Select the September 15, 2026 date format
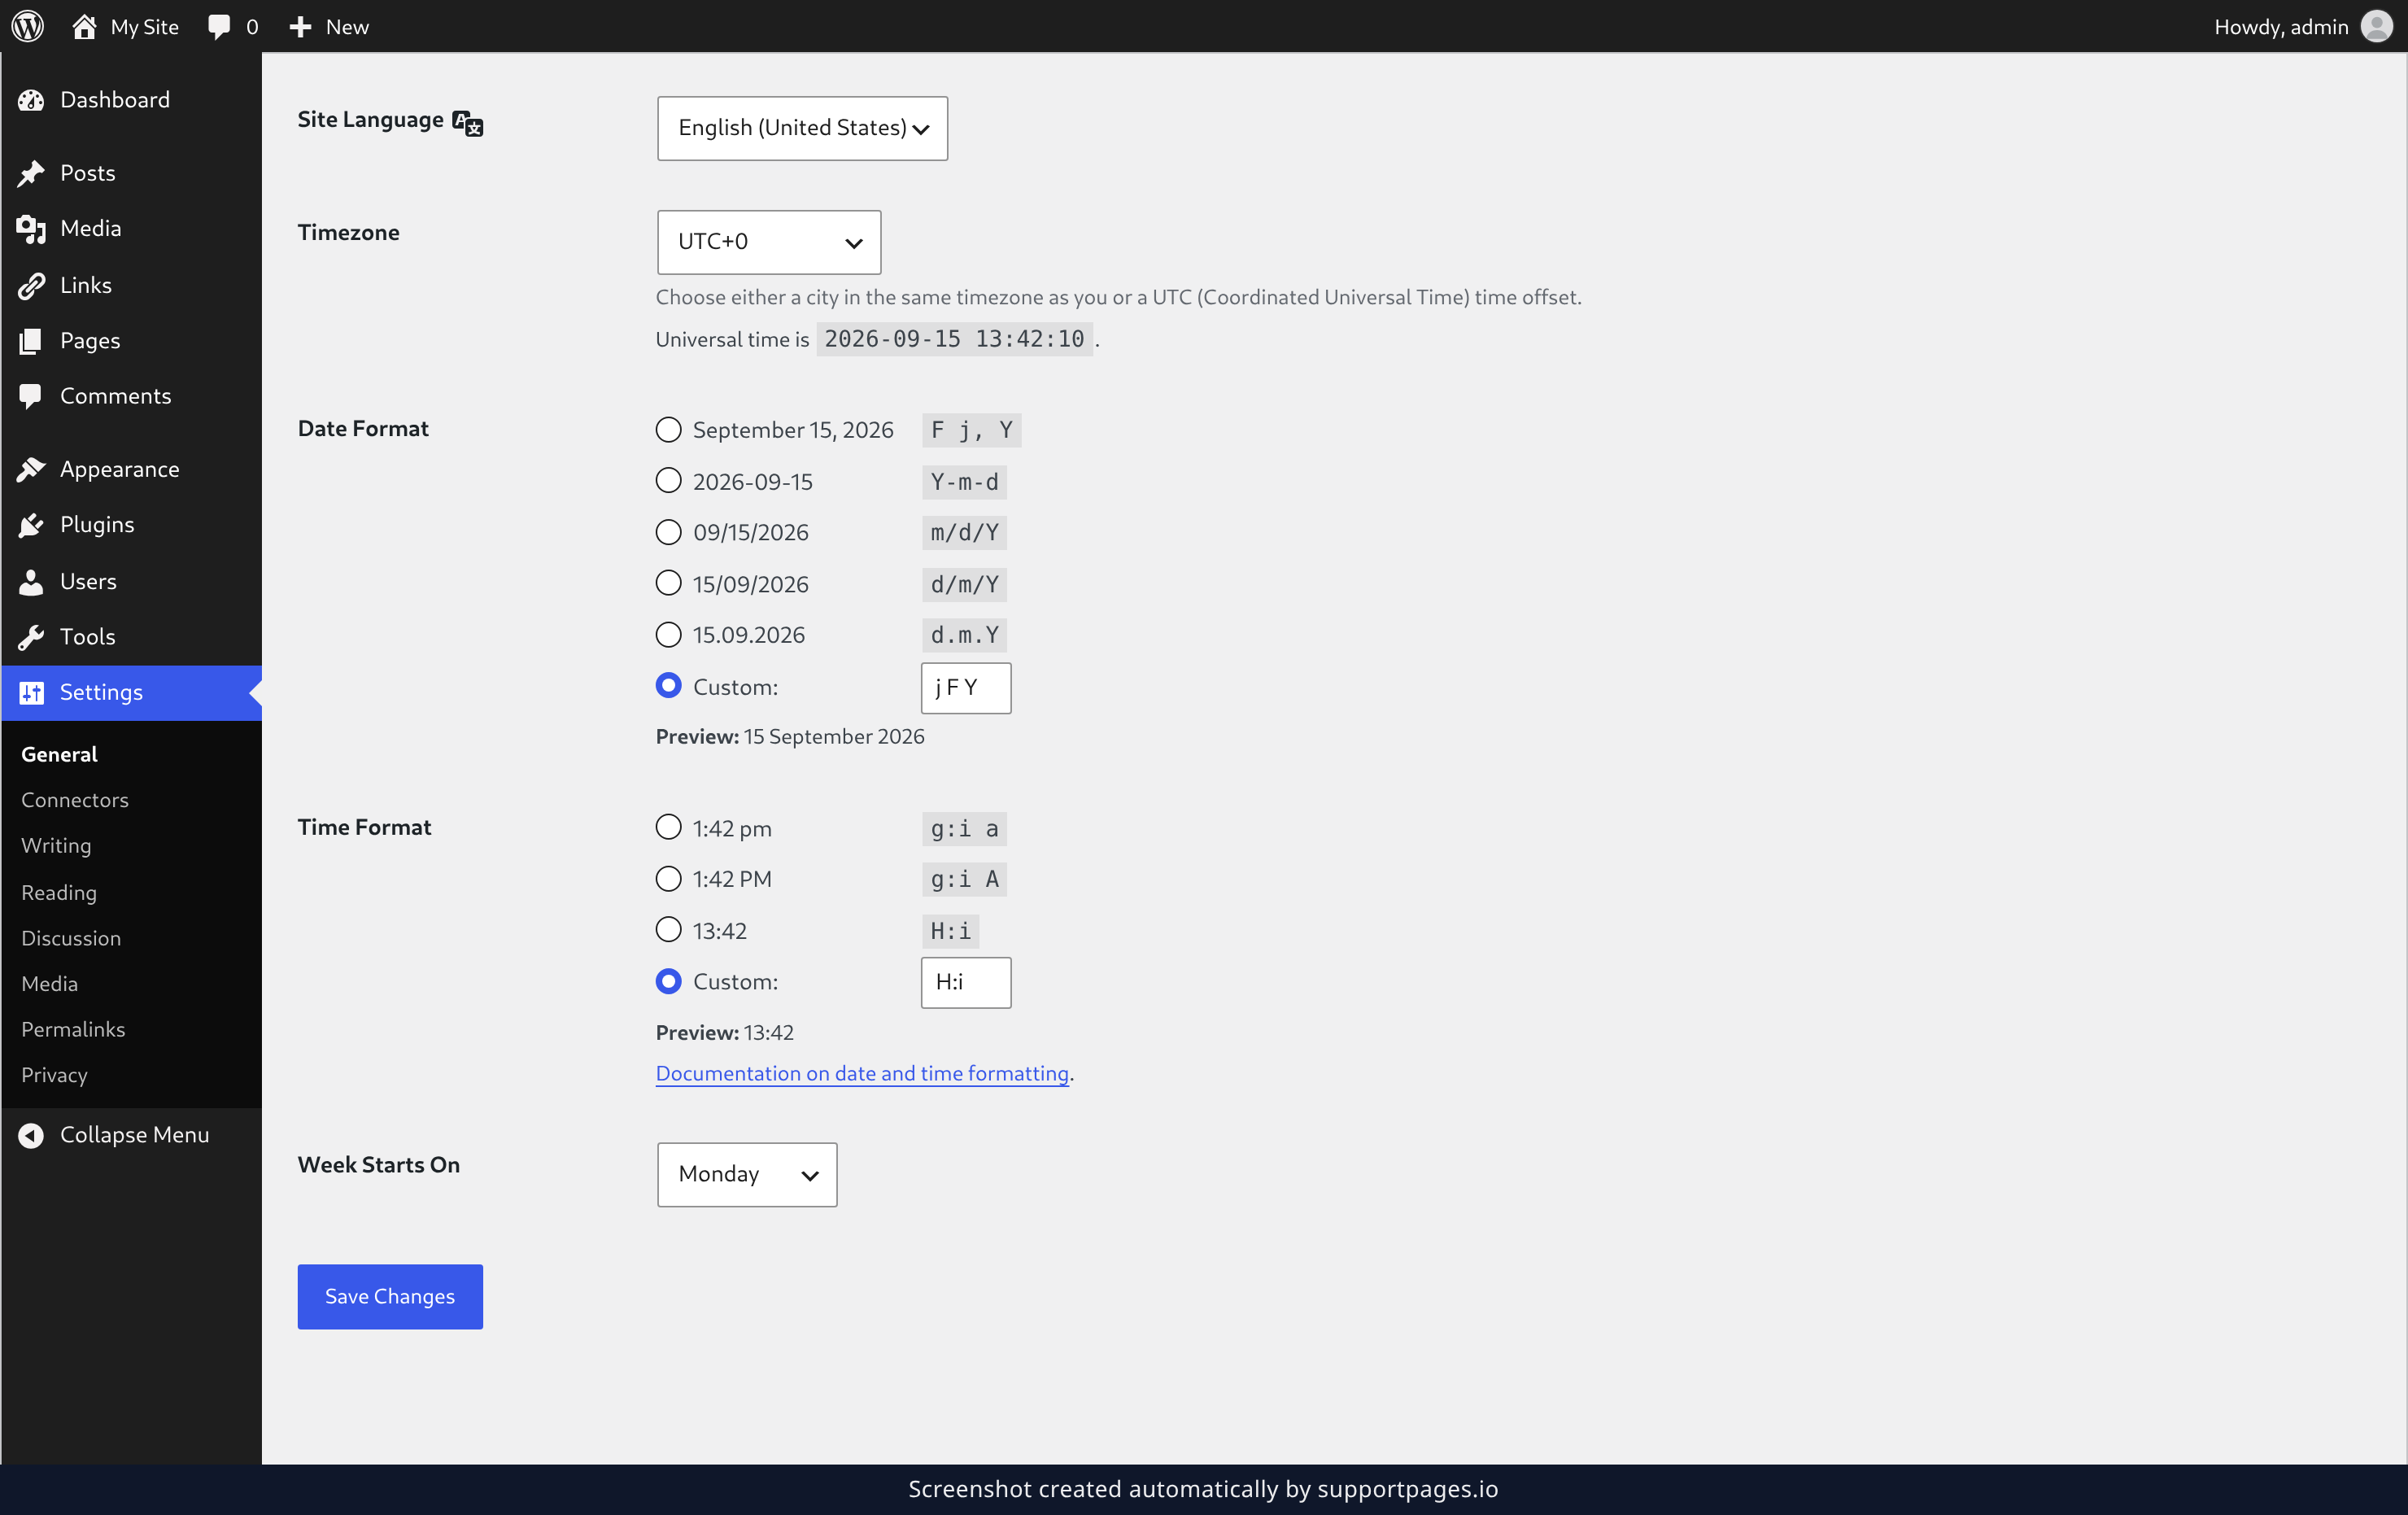Viewport: 2408px width, 1515px height. 668,430
